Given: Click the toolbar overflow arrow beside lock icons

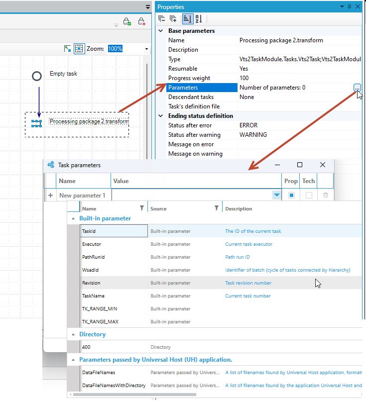Looking at the screenshot, I should pos(116,25).
